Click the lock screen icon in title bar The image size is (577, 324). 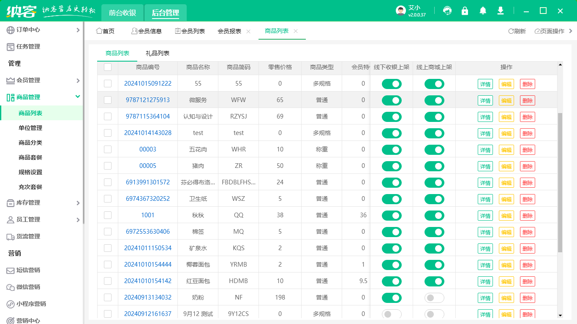[465, 11]
